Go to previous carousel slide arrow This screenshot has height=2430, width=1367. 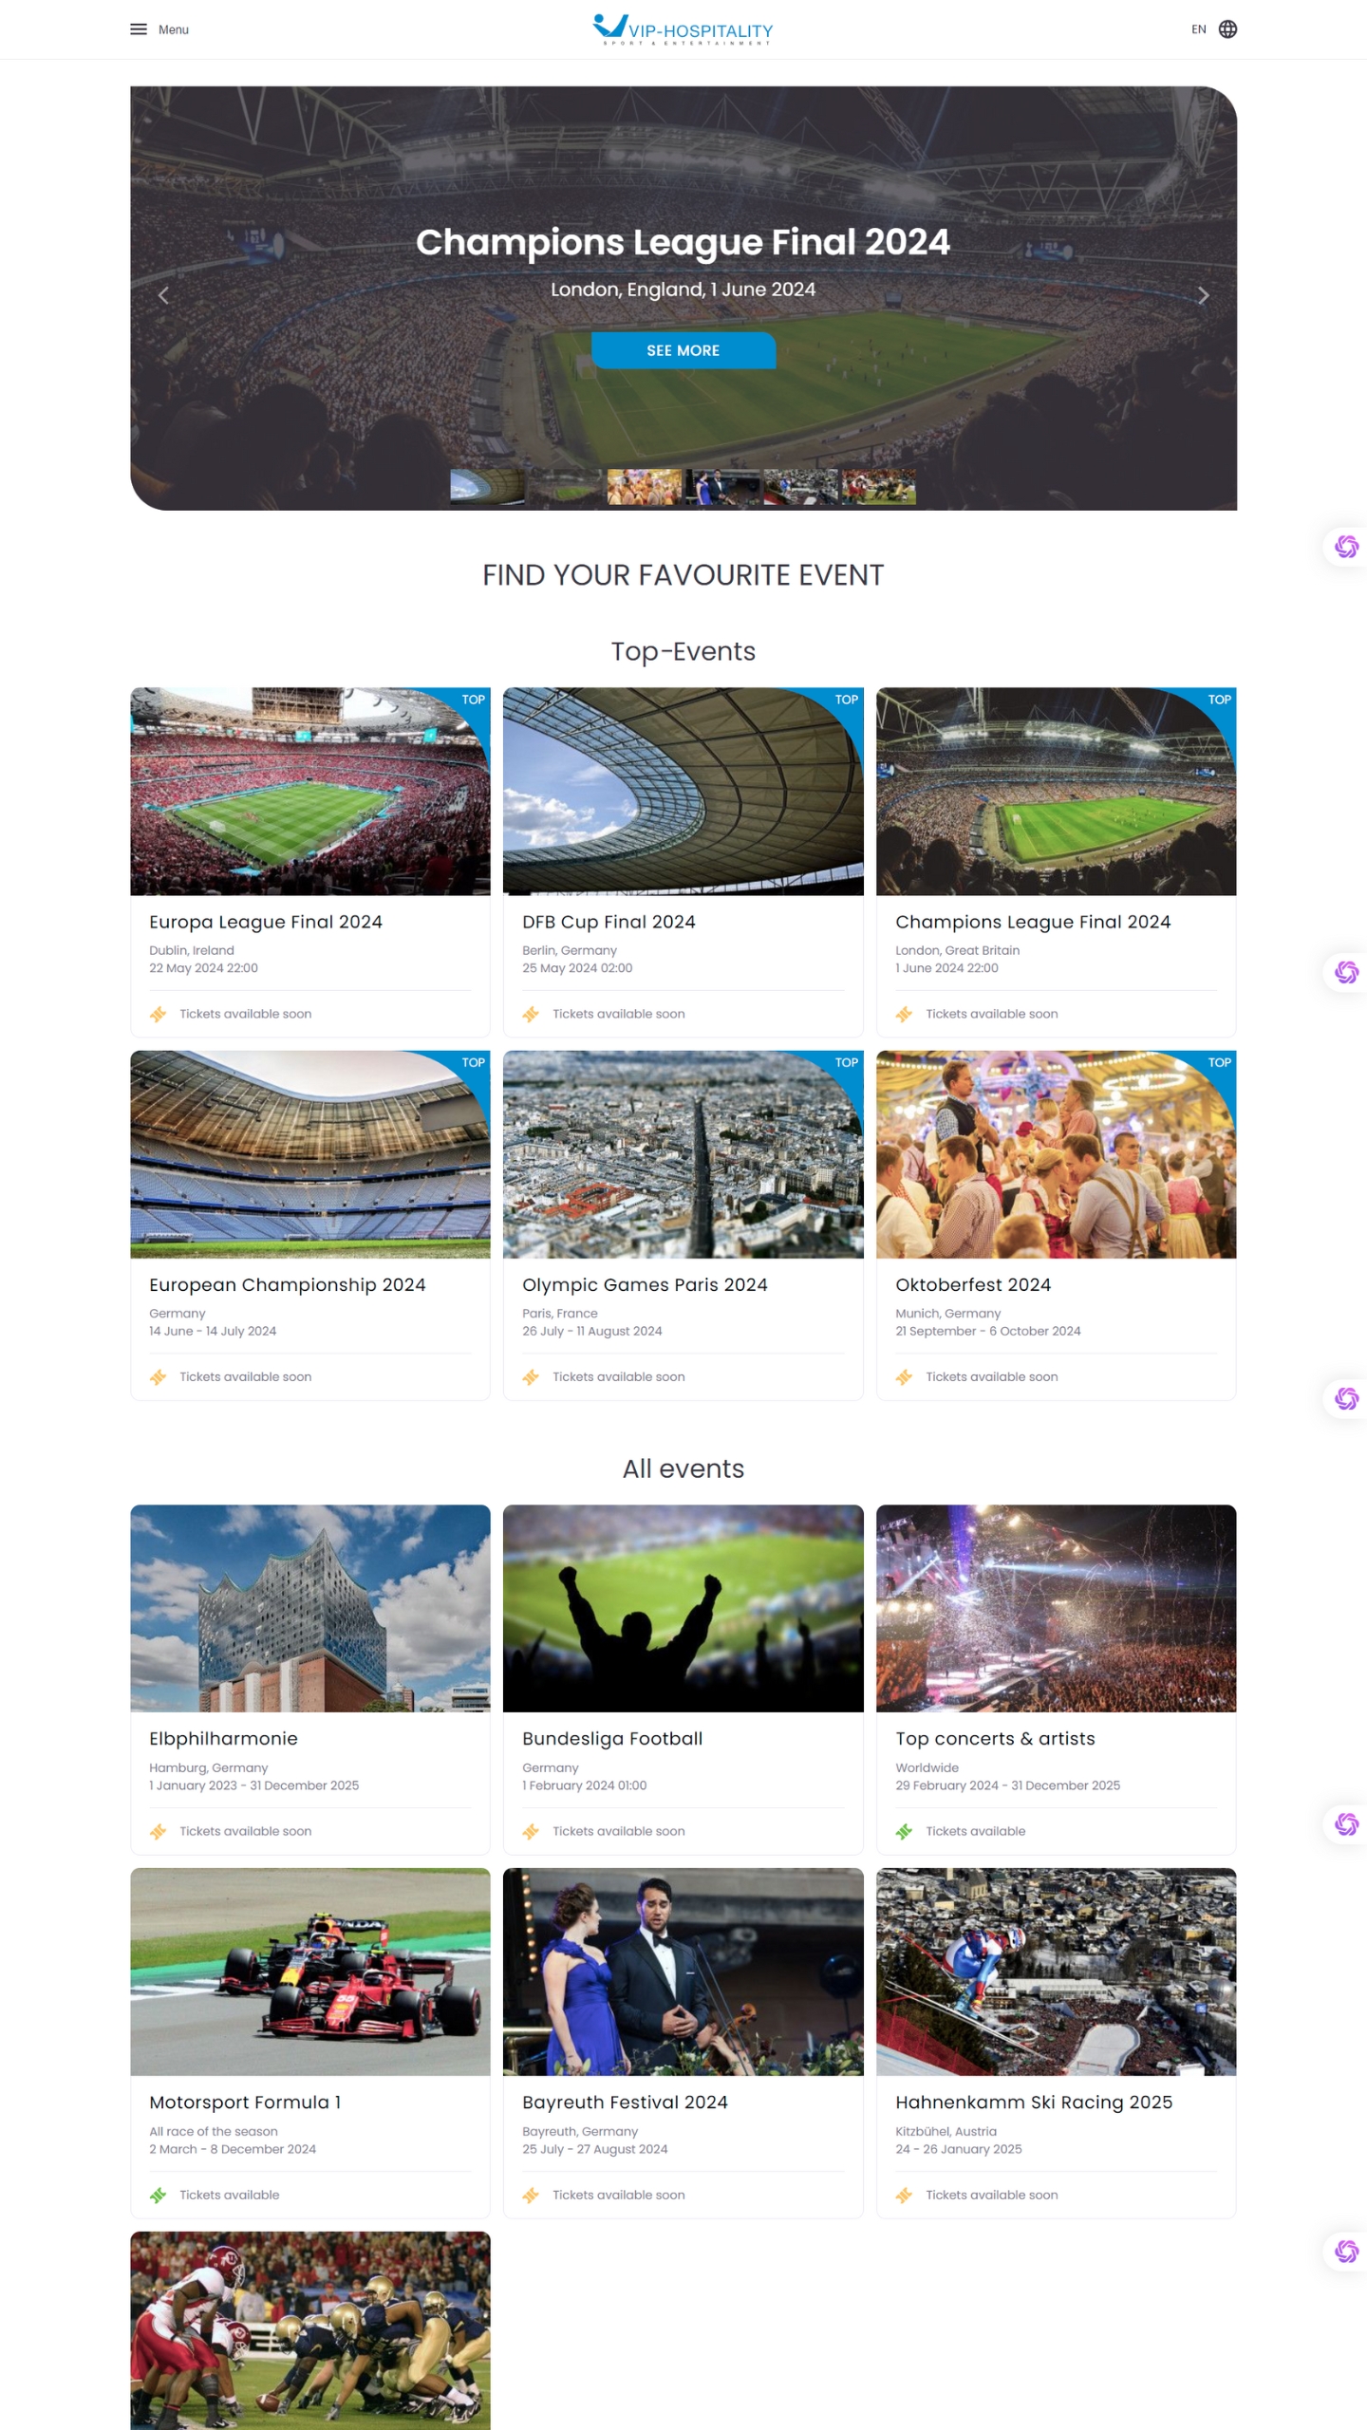(x=163, y=296)
